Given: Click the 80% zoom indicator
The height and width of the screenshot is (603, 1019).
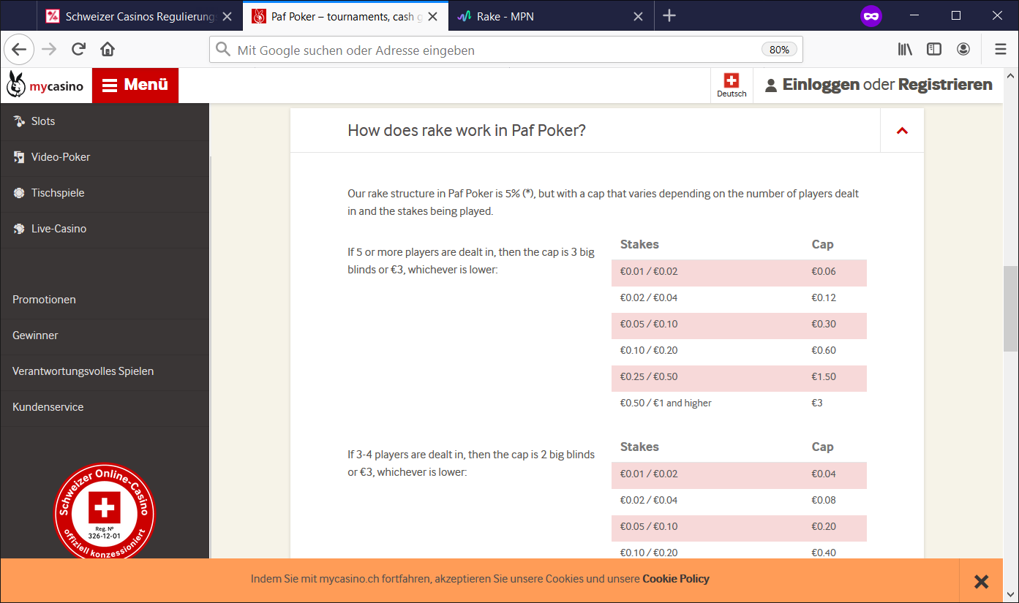Looking at the screenshot, I should [x=779, y=50].
